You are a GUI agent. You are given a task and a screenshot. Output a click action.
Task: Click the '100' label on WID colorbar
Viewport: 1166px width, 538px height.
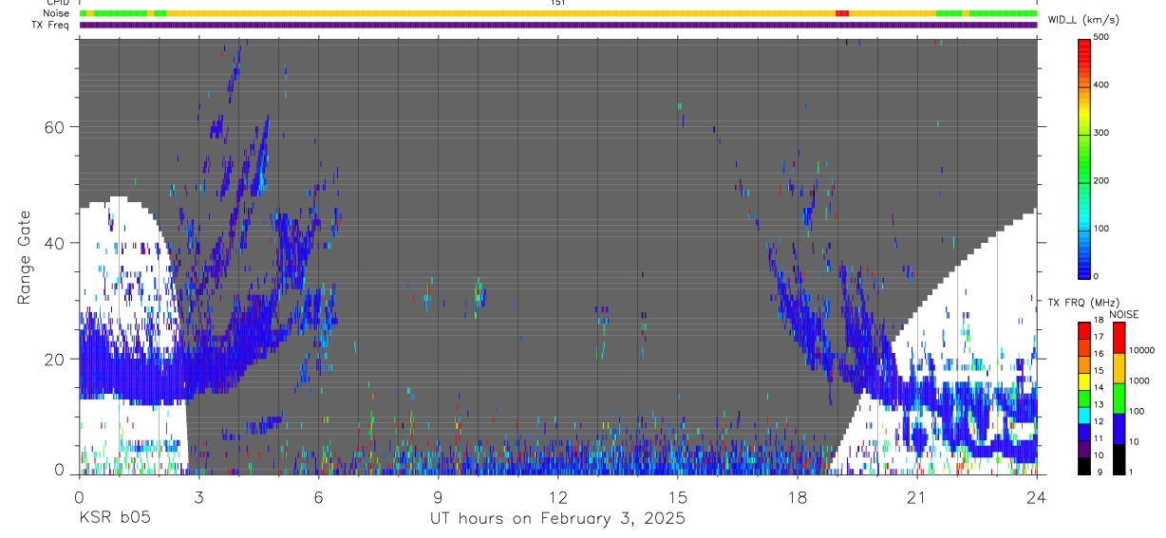point(1102,229)
